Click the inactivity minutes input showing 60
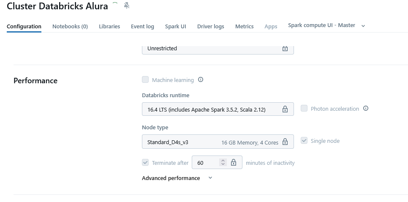408x202 pixels. pyautogui.click(x=205, y=163)
